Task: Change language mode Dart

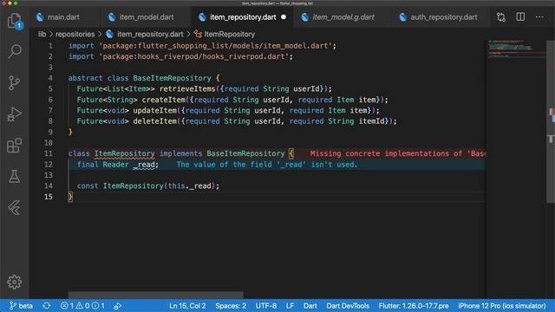Action: 310,306
